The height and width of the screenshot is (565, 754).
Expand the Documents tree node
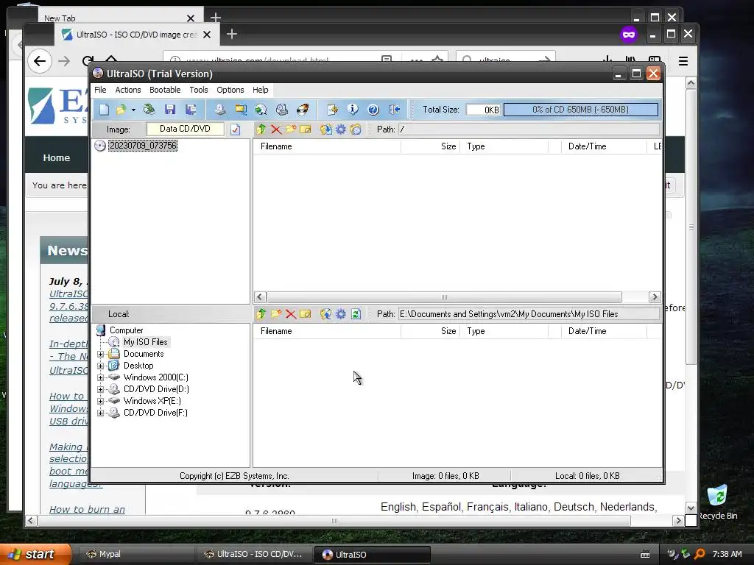[x=100, y=354]
